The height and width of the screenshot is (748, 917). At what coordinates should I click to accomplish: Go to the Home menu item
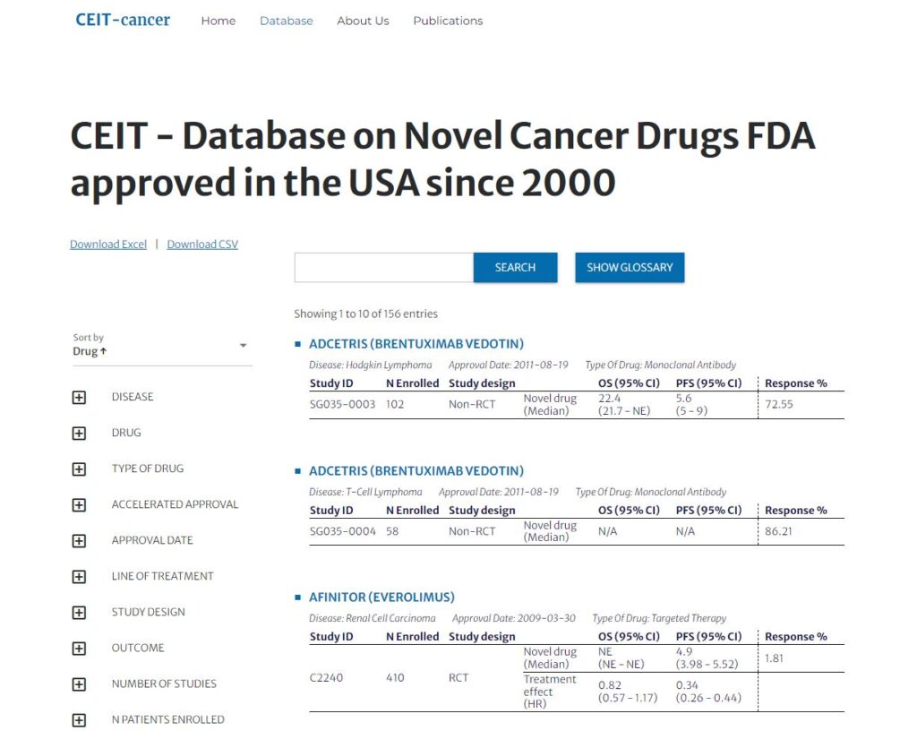click(x=219, y=21)
